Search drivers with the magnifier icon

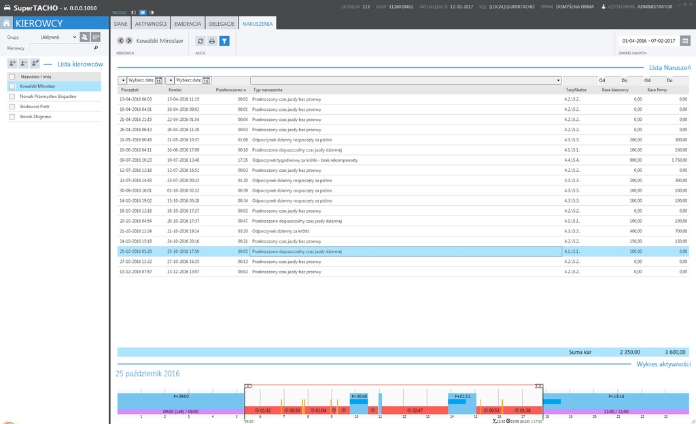click(96, 48)
